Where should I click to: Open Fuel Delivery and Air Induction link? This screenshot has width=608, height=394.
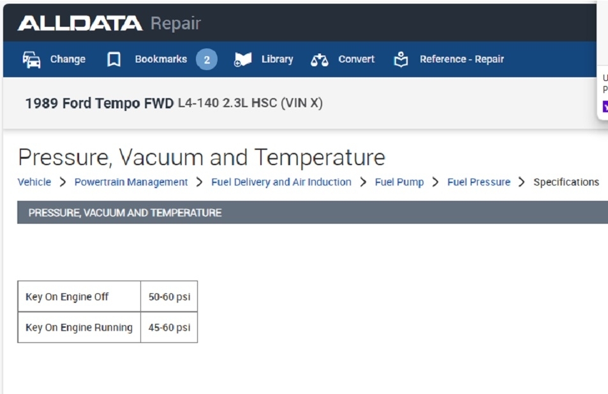[x=281, y=182]
